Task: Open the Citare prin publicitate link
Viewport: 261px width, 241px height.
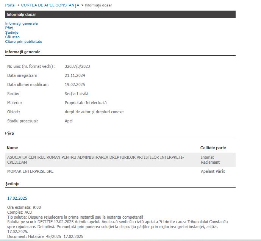Action: 23,42
